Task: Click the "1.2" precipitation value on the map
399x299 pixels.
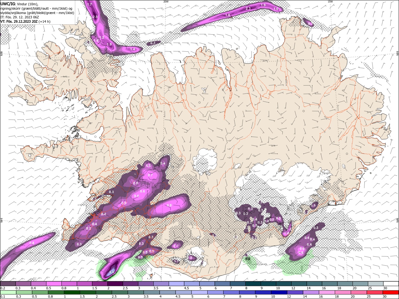Action: point(102,37)
